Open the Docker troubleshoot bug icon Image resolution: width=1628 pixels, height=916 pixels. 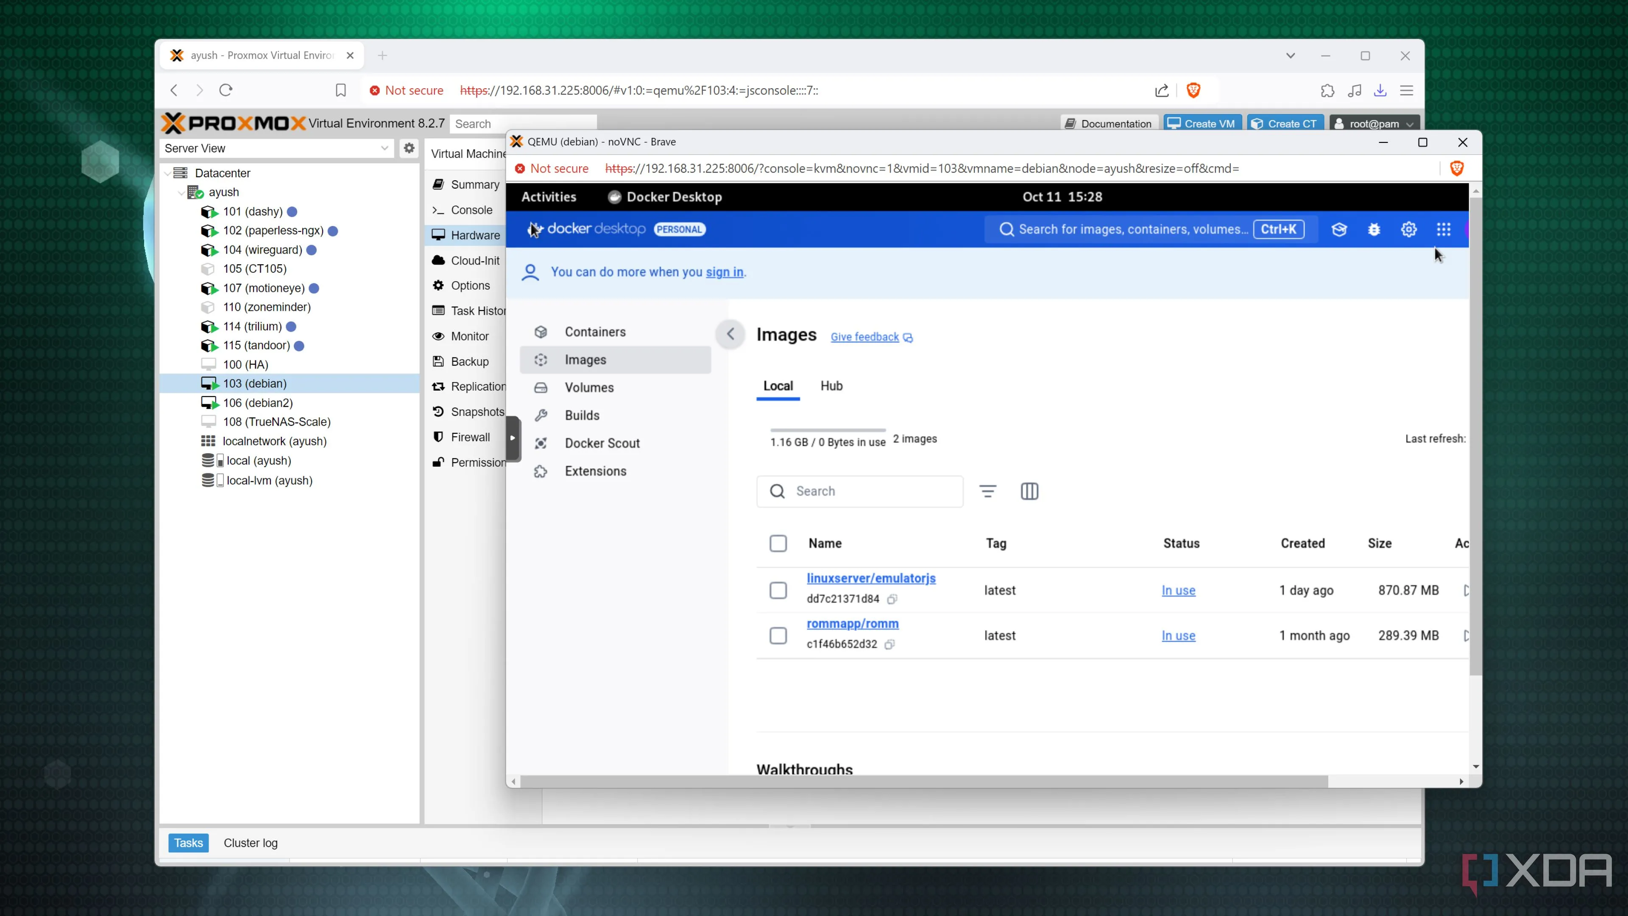(x=1373, y=229)
